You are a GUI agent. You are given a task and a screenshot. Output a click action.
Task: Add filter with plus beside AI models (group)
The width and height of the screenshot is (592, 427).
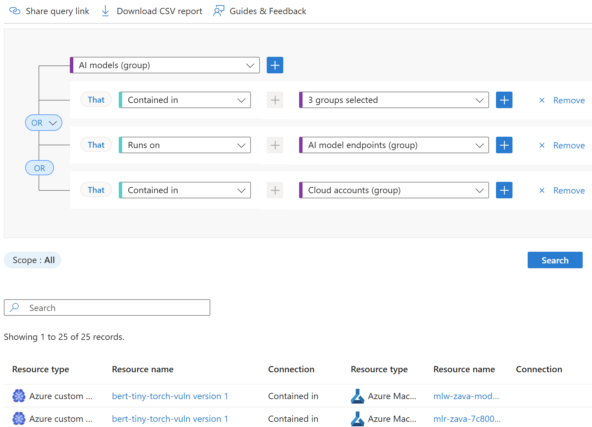(x=275, y=65)
